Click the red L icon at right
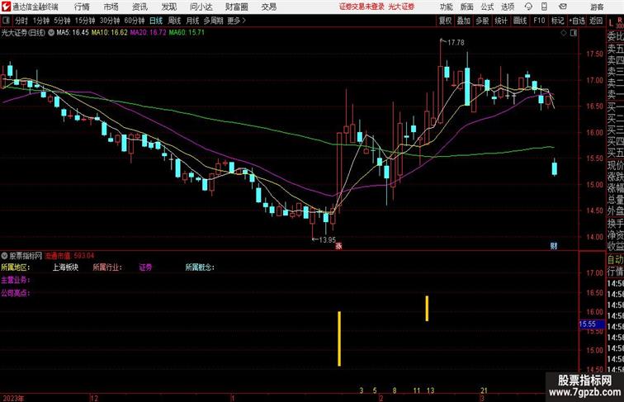The width and height of the screenshot is (624, 402). [x=612, y=23]
